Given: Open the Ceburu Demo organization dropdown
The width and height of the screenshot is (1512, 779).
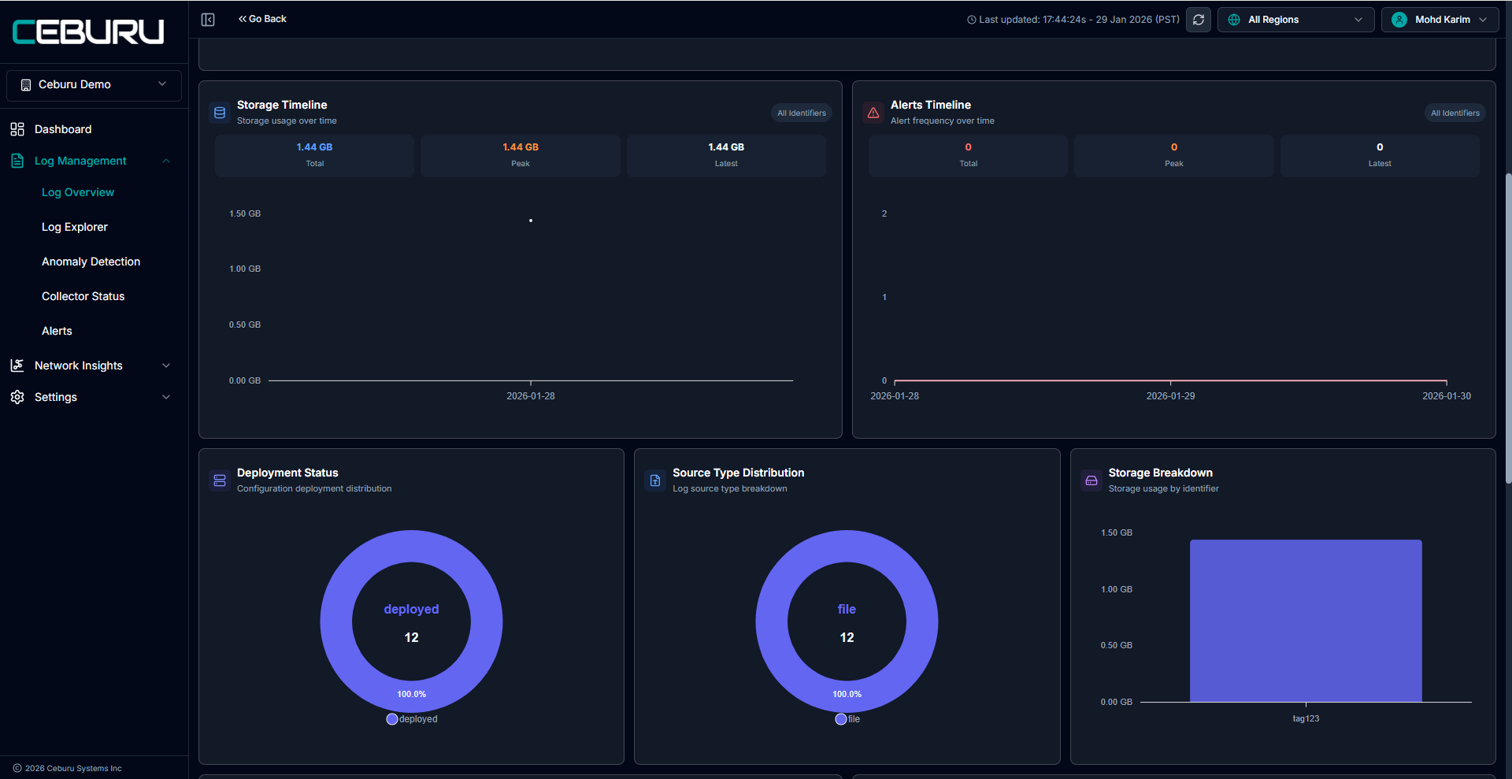Looking at the screenshot, I should tap(94, 85).
